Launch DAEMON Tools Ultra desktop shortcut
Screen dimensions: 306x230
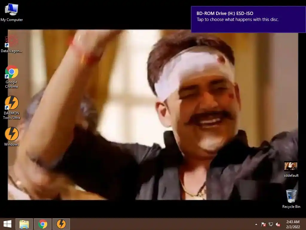coord(12,108)
